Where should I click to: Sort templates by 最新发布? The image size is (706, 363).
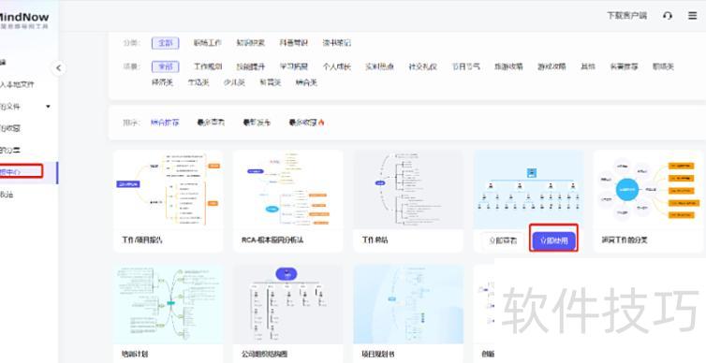257,123
